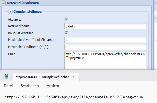Click the Aktiviert label text
Image resolution: width=157 pixels, height=103 pixels.
click(x=14, y=20)
